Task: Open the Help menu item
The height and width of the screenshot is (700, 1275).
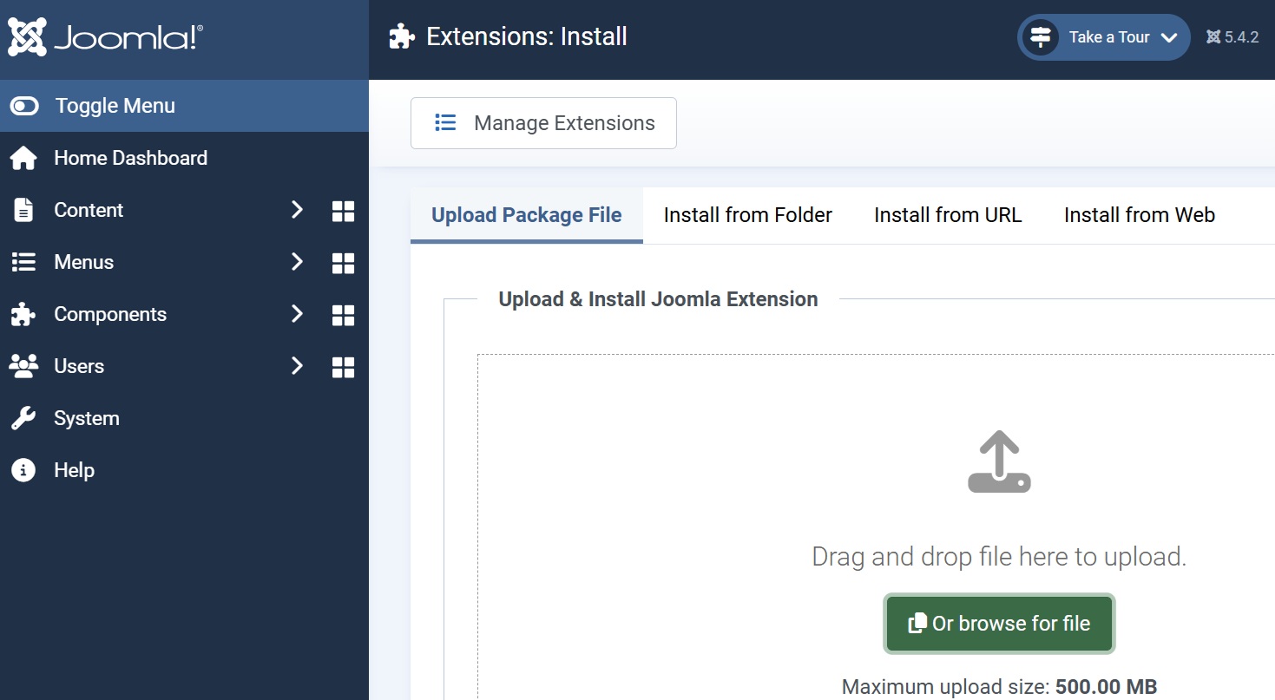Action: (74, 470)
